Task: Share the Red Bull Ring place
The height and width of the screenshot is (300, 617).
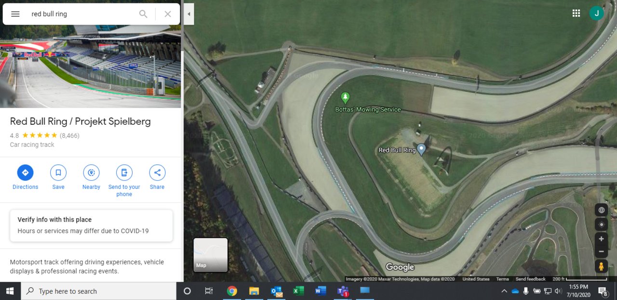Action: tap(157, 177)
